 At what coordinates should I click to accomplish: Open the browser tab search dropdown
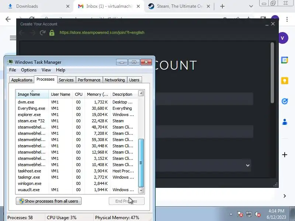tap(251, 6)
